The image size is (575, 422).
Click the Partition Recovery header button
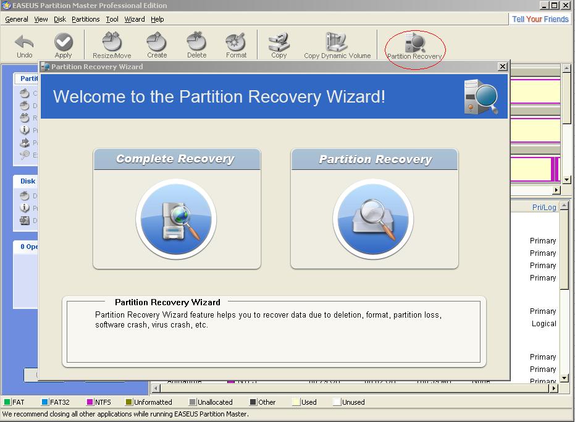coord(374,159)
